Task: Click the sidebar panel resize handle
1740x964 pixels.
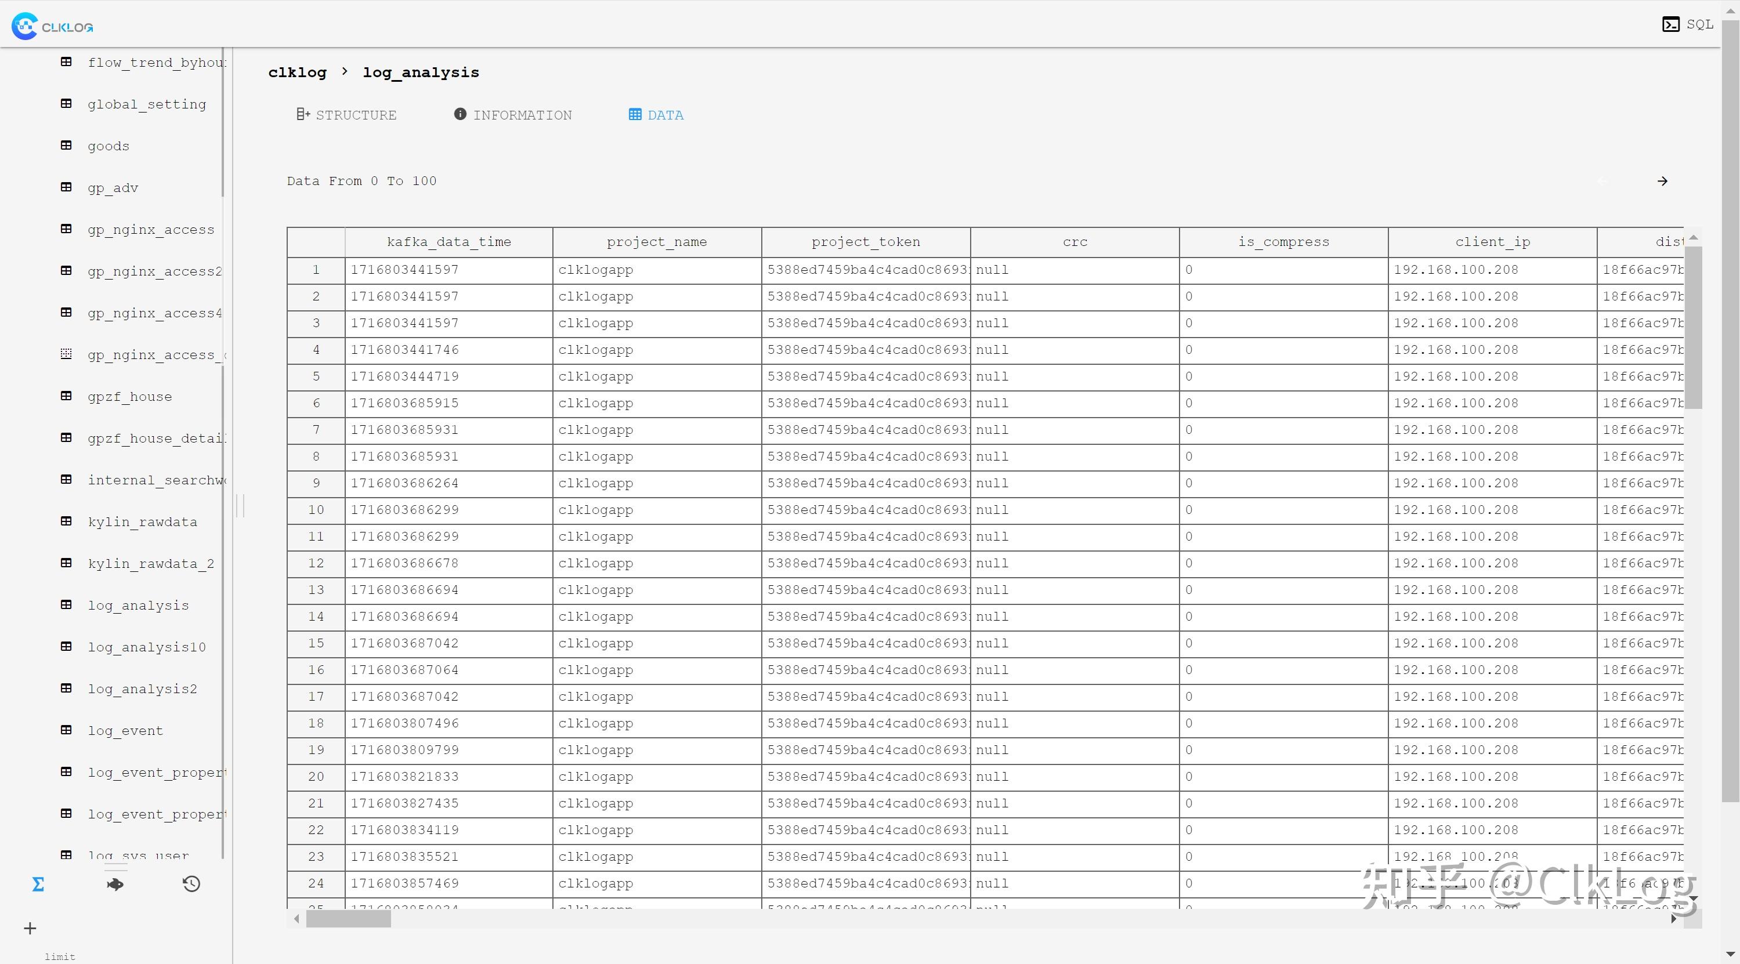Action: [x=240, y=505]
